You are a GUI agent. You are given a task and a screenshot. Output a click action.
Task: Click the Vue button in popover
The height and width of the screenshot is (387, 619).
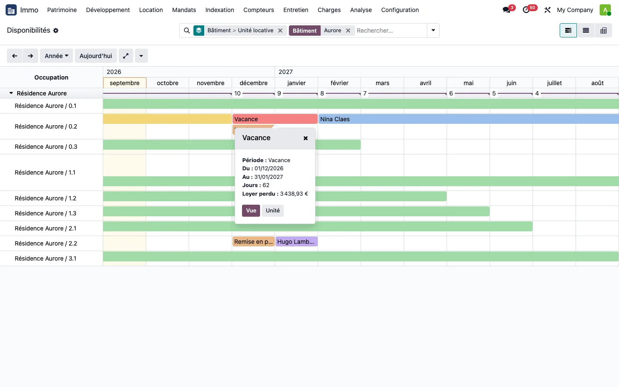click(251, 211)
